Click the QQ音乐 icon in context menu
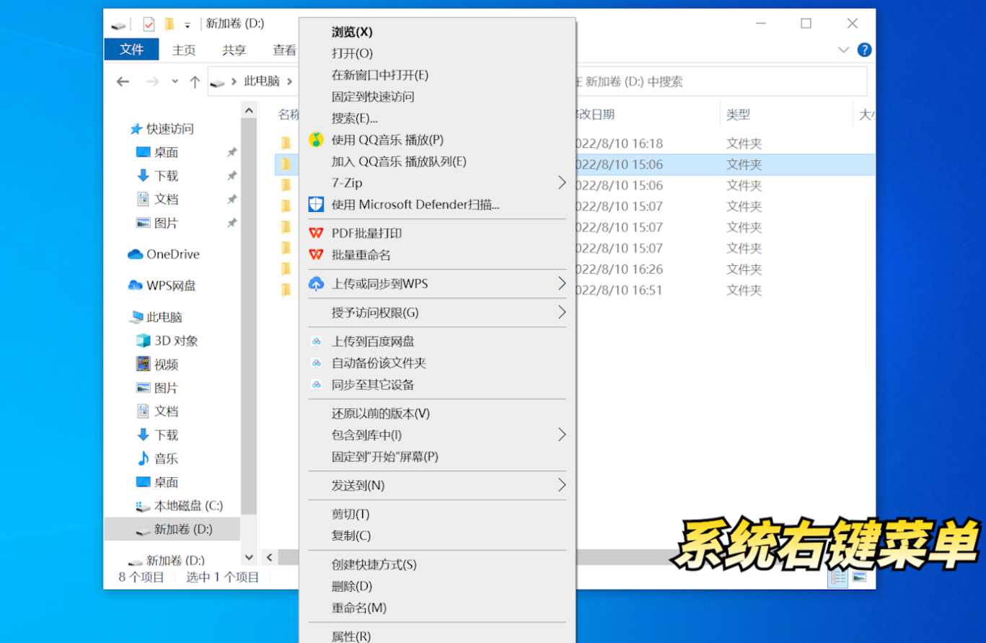 [316, 140]
